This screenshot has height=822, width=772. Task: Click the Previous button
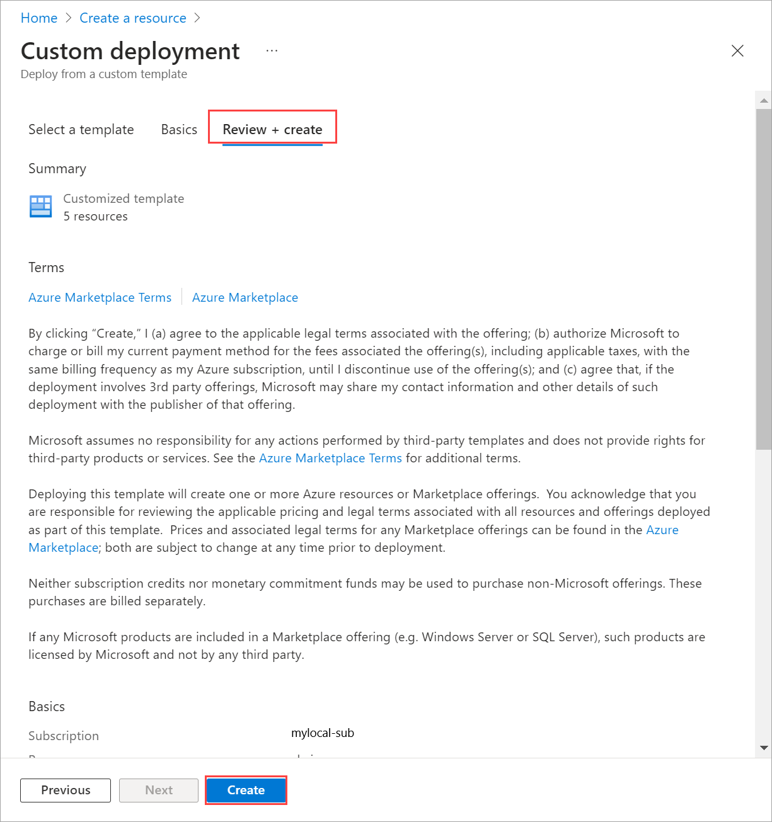pyautogui.click(x=65, y=790)
